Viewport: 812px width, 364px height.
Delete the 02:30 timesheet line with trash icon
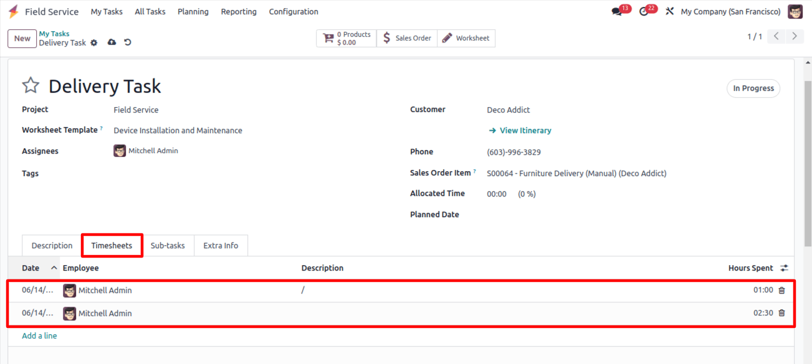[781, 313]
